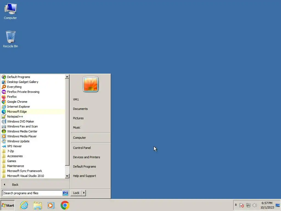This screenshot has height=211, width=281.
Task: Click the search magnifier button
Action: [x=65, y=193]
